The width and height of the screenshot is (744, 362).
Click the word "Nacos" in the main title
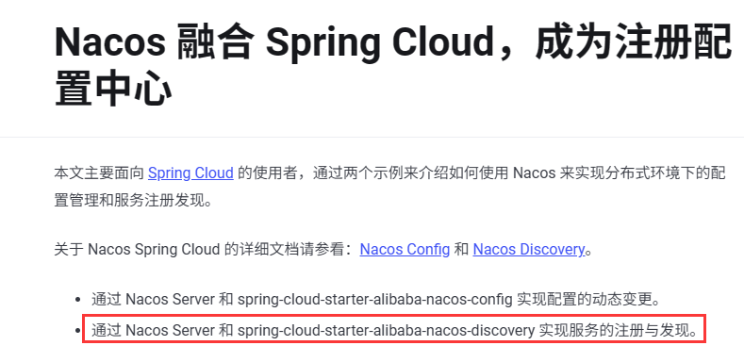pyautogui.click(x=109, y=42)
